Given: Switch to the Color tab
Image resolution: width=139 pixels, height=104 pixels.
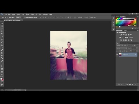Looking at the screenshot, I should pos(118,17).
